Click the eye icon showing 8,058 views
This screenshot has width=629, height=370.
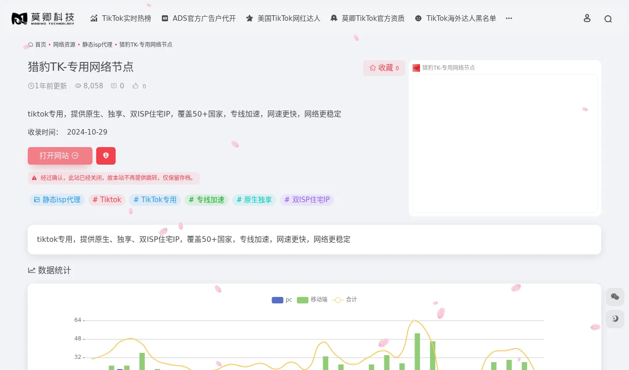pos(78,86)
